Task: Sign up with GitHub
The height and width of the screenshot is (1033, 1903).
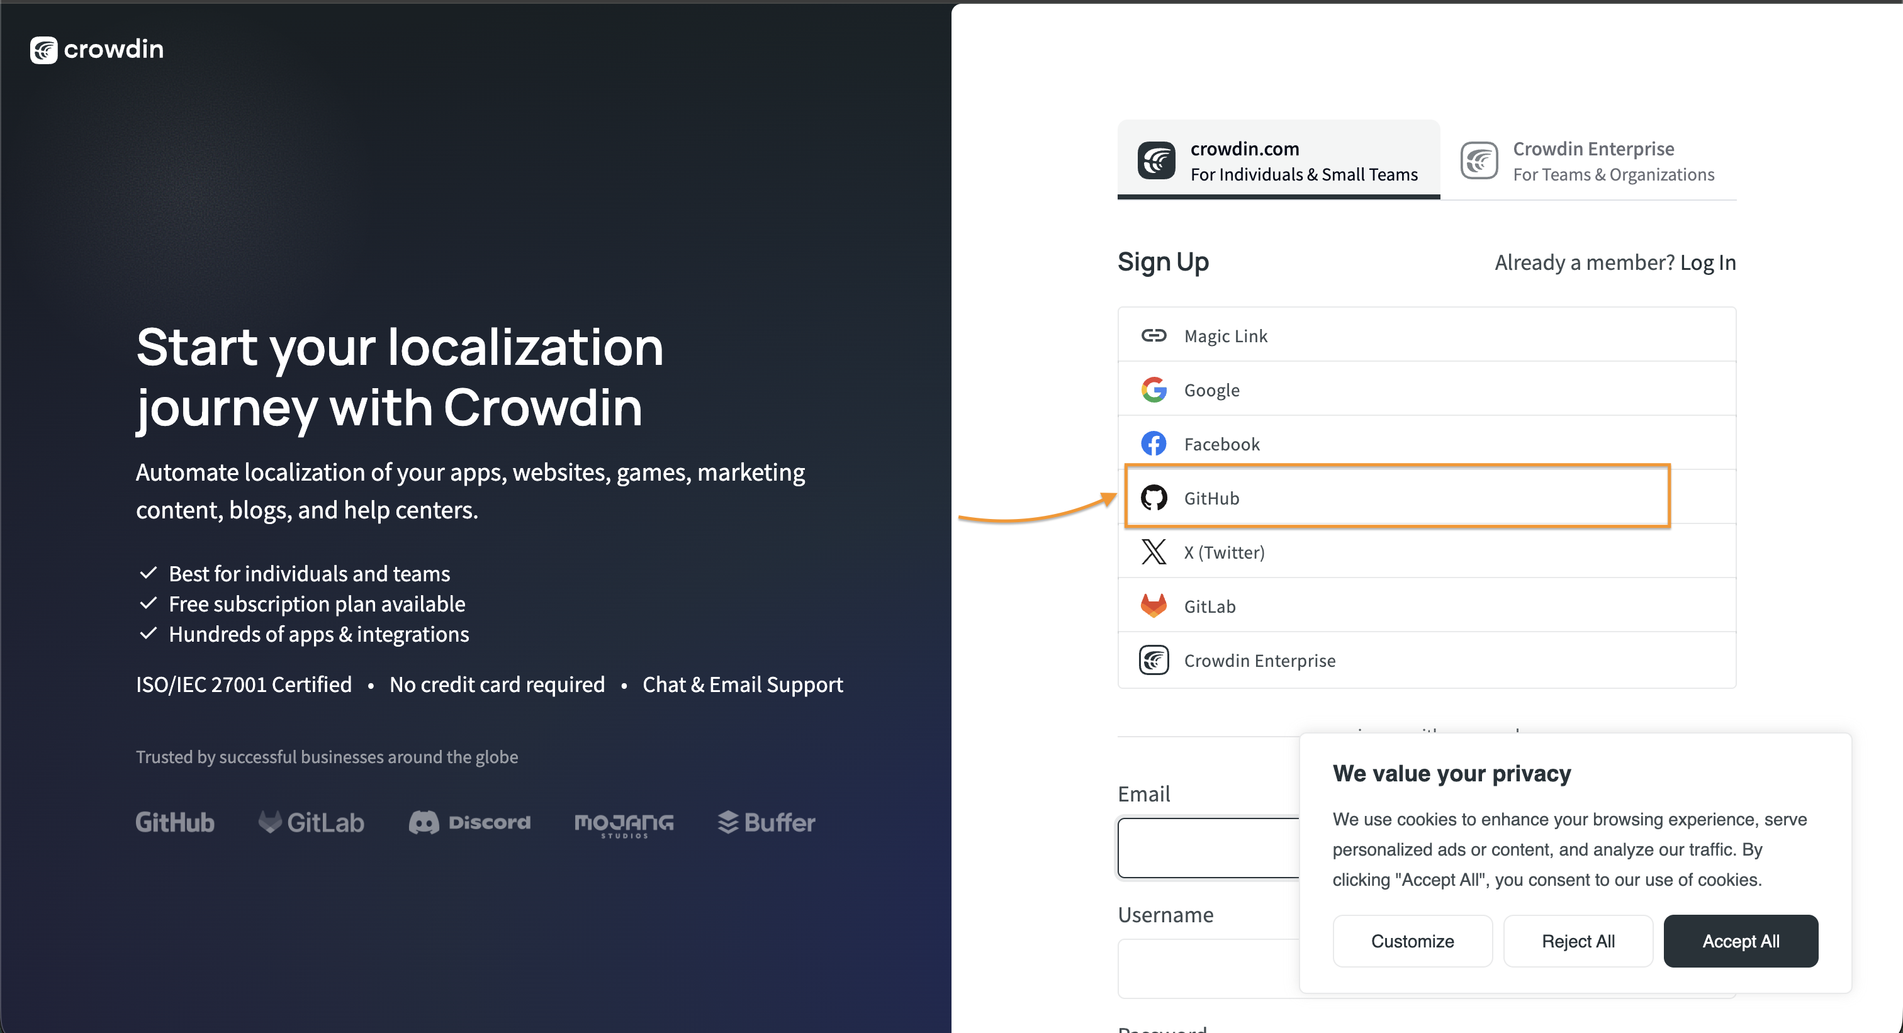Action: pyautogui.click(x=1427, y=497)
